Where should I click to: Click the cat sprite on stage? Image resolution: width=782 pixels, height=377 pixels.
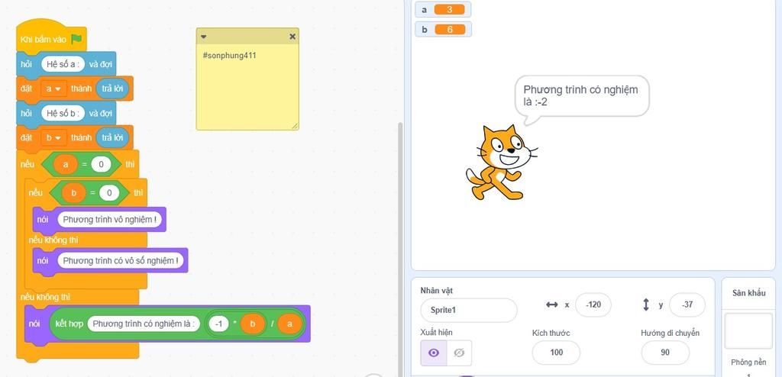(x=501, y=163)
